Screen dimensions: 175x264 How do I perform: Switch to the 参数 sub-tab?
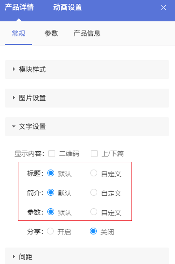pyautogui.click(x=51, y=33)
